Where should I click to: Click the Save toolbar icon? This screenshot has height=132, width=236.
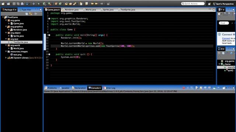point(14,4)
